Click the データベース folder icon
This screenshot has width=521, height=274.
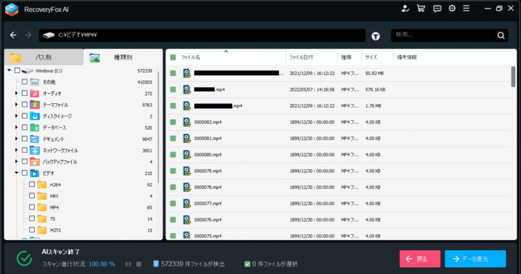click(x=35, y=128)
